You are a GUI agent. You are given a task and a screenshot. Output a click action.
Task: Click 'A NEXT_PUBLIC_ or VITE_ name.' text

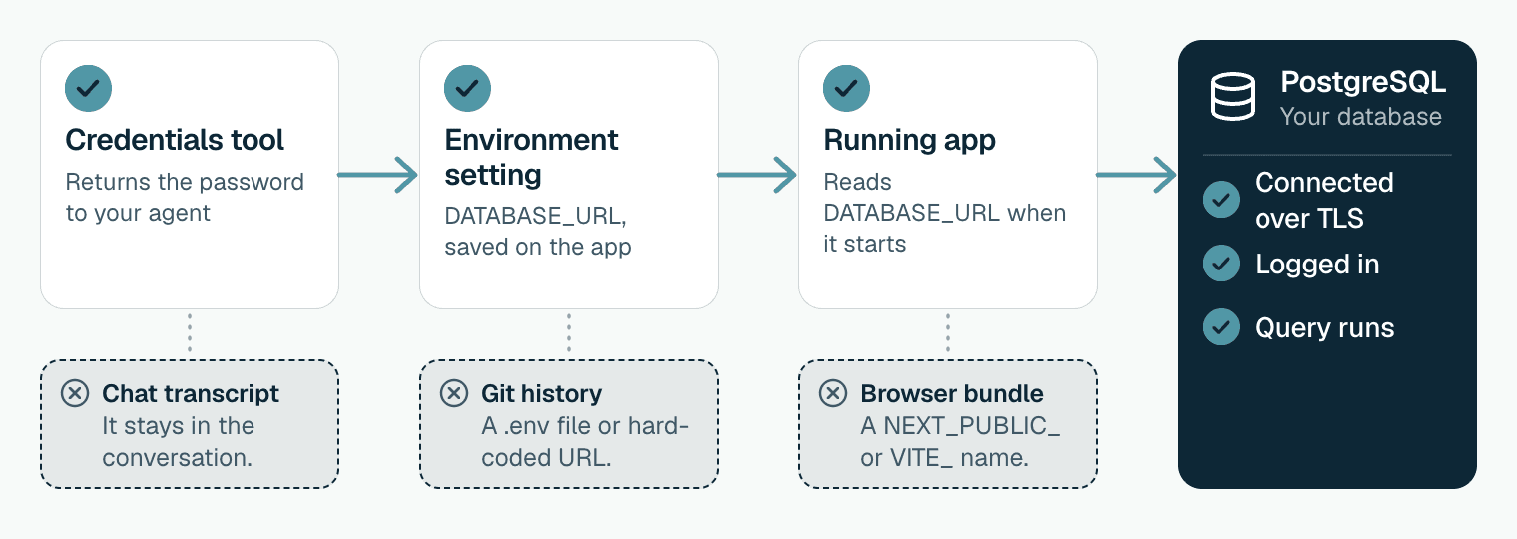960,442
